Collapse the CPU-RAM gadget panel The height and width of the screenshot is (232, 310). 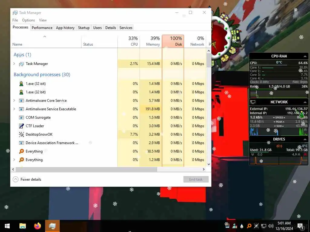tap(305, 56)
